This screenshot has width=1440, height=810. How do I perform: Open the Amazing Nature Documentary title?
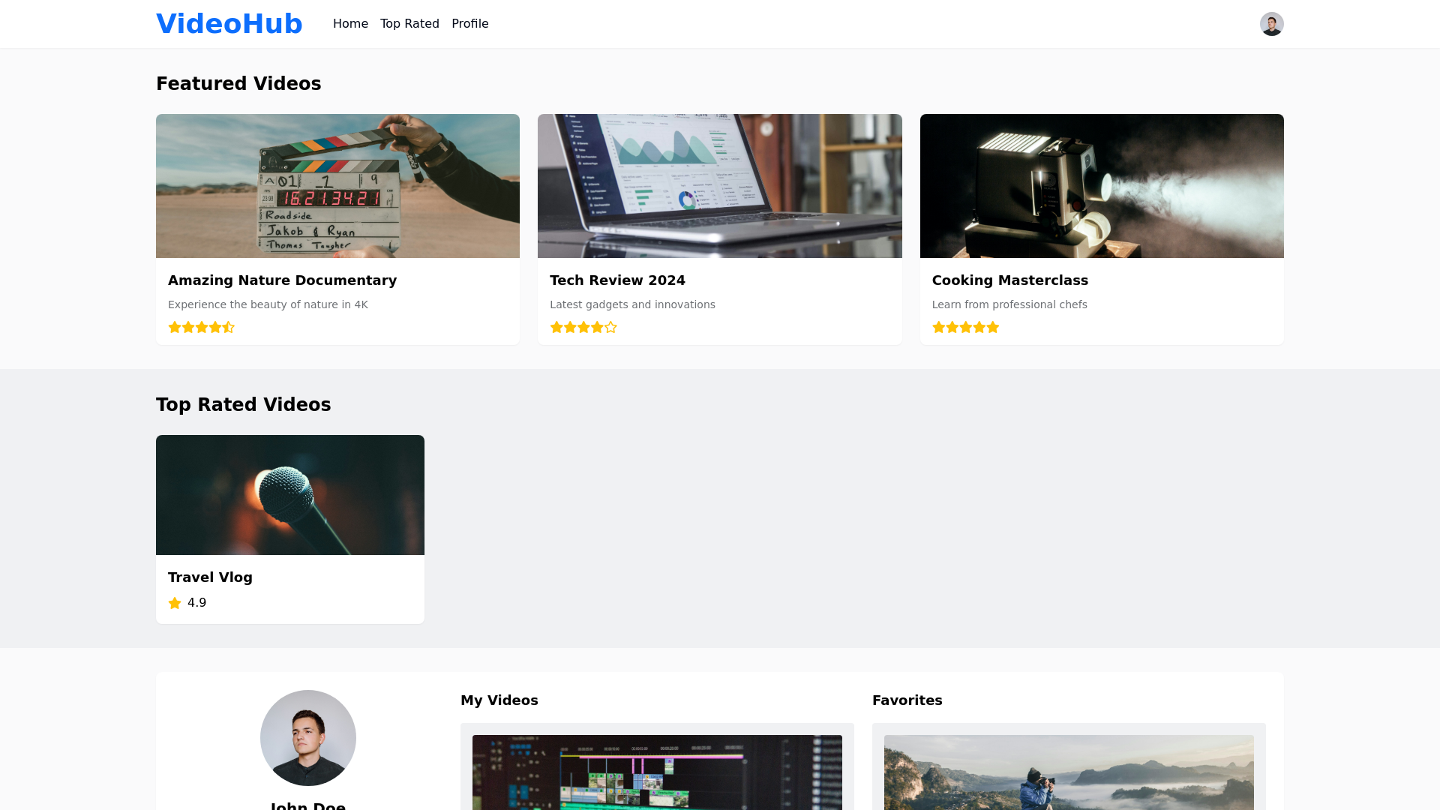tap(282, 280)
